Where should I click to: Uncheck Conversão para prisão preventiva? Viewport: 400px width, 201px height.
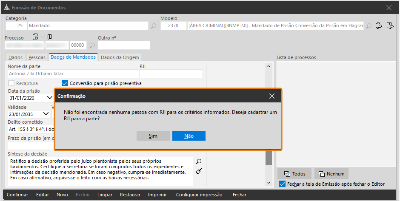pyautogui.click(x=65, y=83)
